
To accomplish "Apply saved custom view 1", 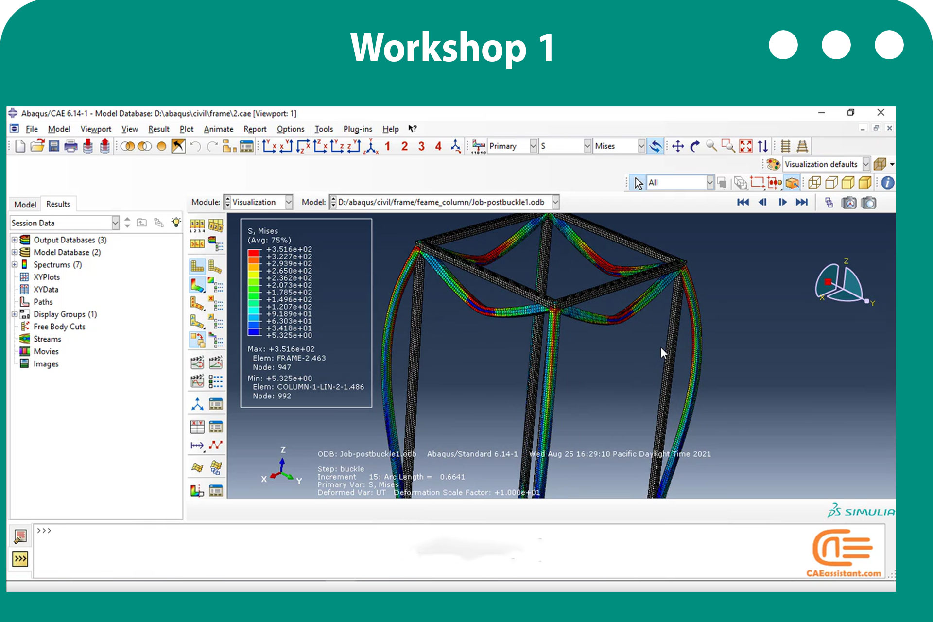I will pos(387,146).
